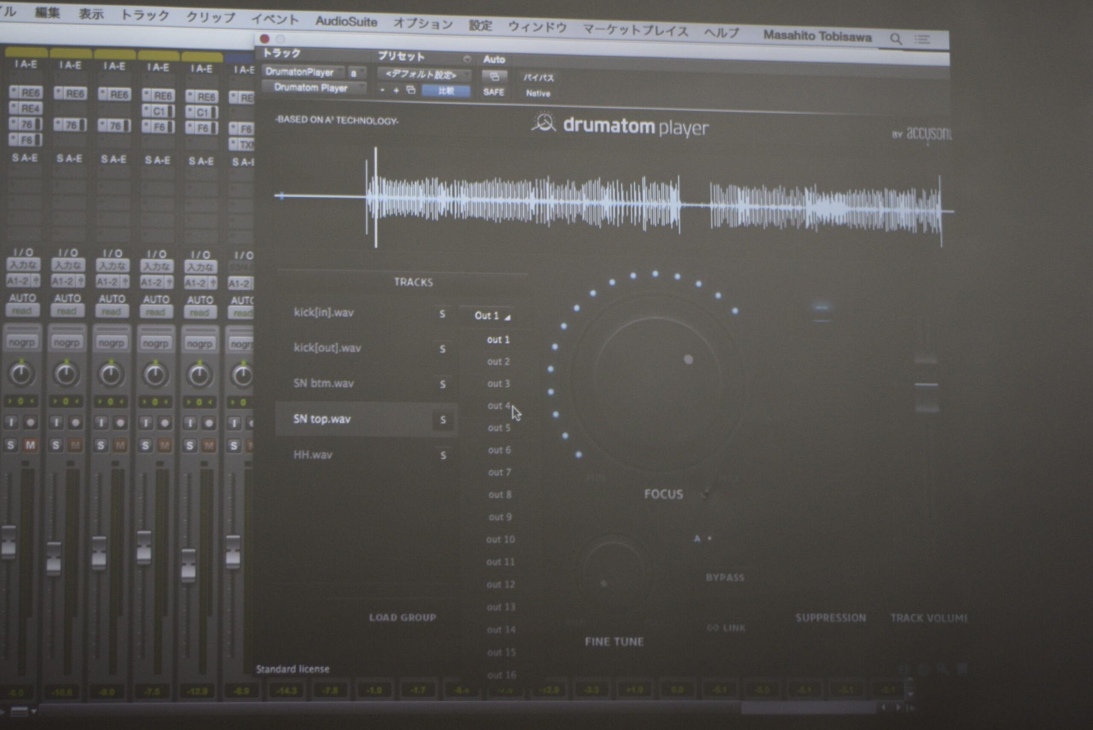The width and height of the screenshot is (1093, 730).
Task: Open the AudioSuite menu
Action: (x=346, y=21)
